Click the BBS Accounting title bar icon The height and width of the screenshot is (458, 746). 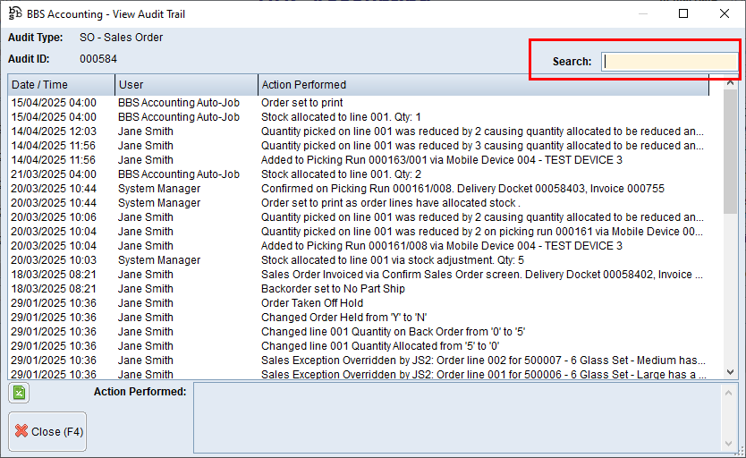[x=15, y=13]
